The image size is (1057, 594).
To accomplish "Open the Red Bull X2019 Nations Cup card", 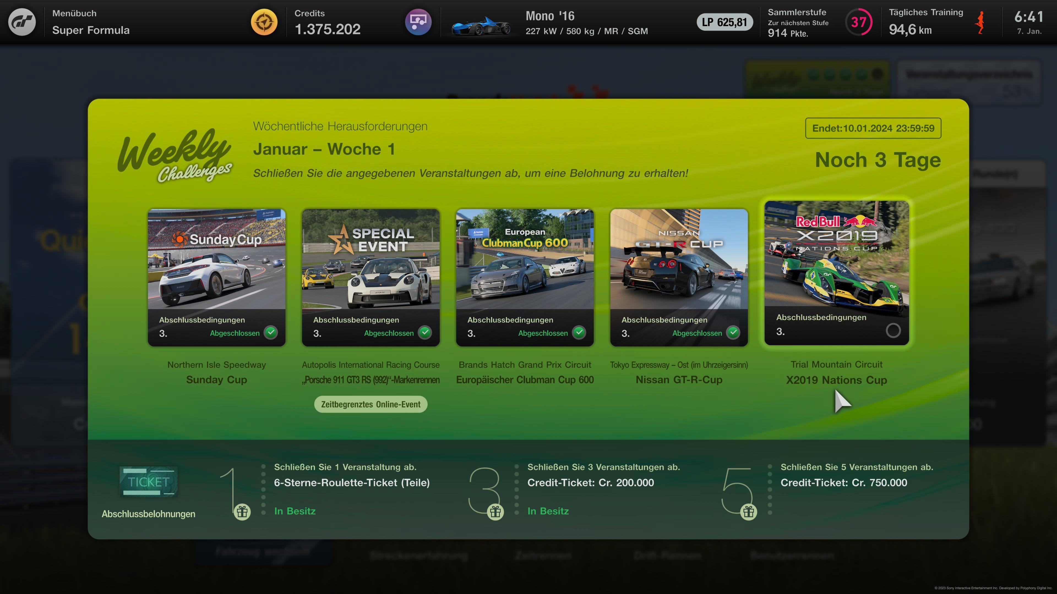I will (837, 273).
